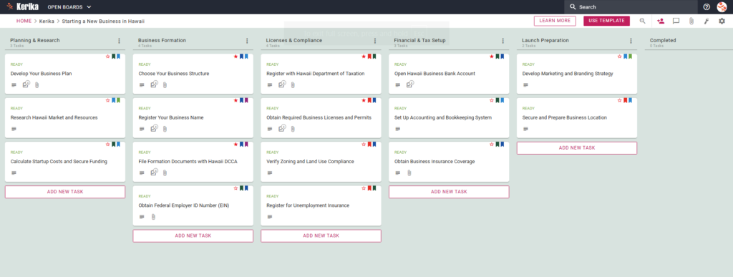Click the LEARN MORE button
This screenshot has width=733, height=277.
click(x=555, y=21)
